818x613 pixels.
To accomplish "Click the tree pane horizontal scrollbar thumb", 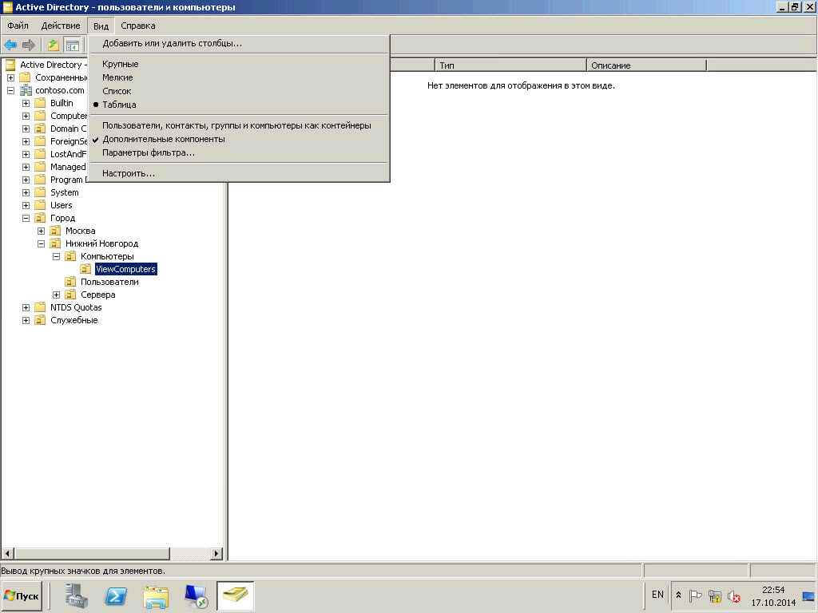I will point(91,553).
